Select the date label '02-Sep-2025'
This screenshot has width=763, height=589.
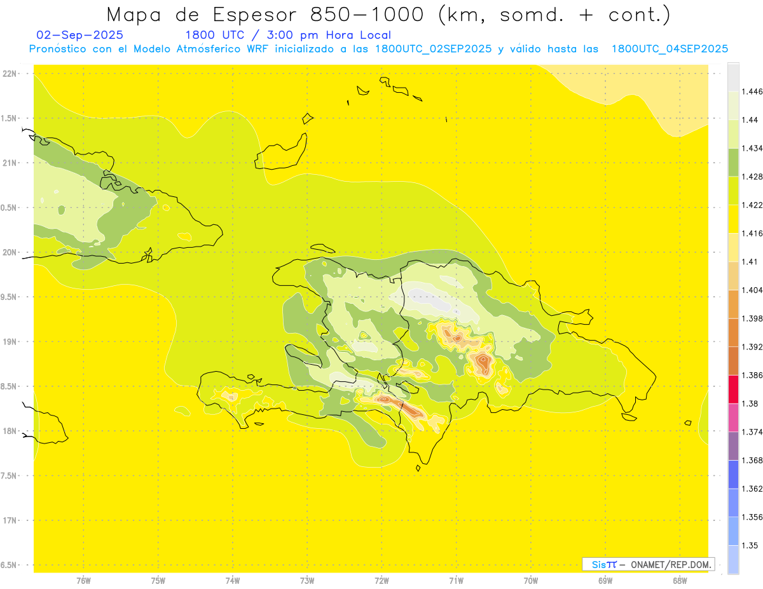click(x=79, y=35)
